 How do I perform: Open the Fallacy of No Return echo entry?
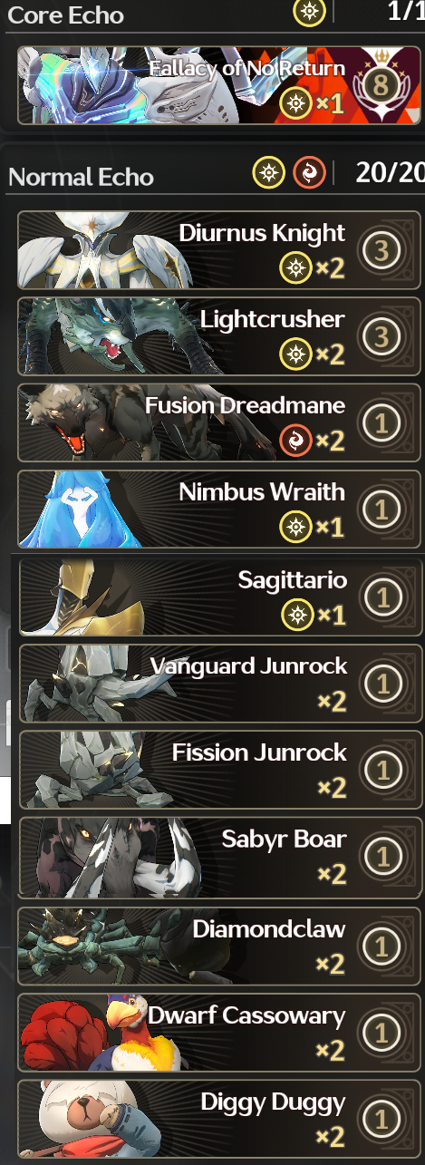pos(220,85)
